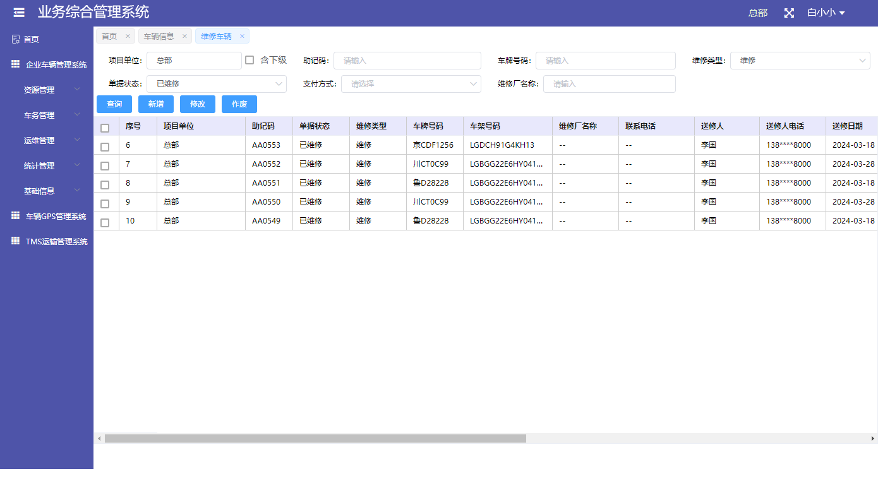Click the grid icon beside 车辆GPS管理系统

click(16, 216)
